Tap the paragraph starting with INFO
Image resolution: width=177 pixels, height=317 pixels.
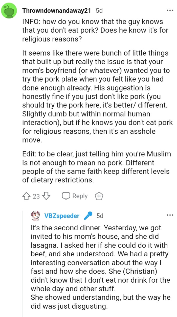pos(93,31)
